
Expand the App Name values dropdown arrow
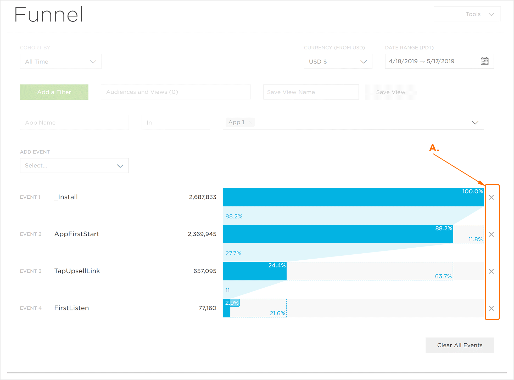coord(475,122)
